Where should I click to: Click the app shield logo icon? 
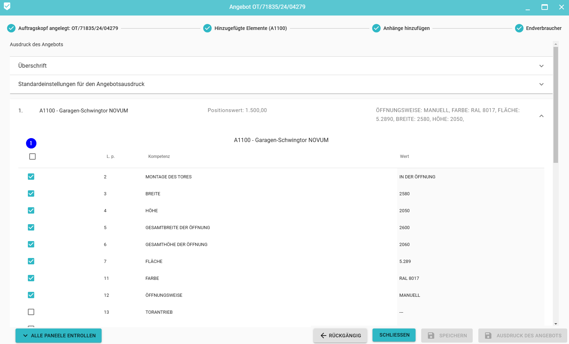(7, 6)
